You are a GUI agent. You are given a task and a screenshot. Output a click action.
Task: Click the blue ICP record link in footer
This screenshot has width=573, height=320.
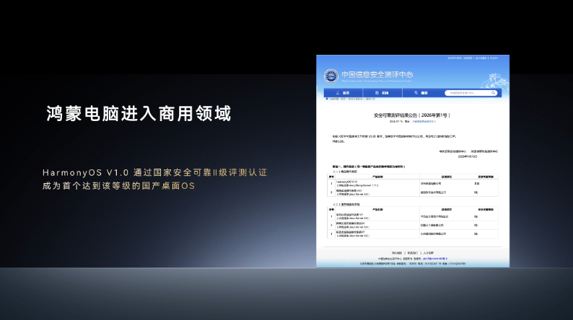tap(435, 258)
